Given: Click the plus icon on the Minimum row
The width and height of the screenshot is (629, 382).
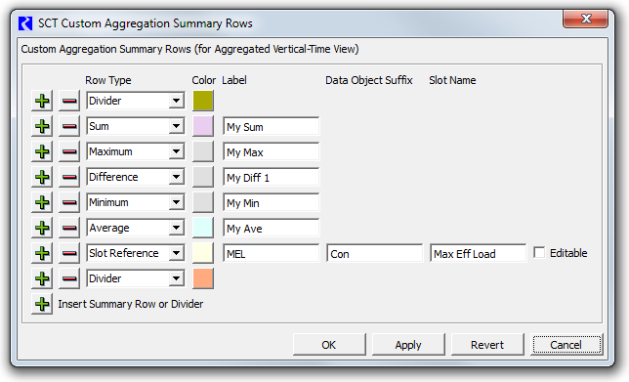Looking at the screenshot, I should click(x=42, y=202).
